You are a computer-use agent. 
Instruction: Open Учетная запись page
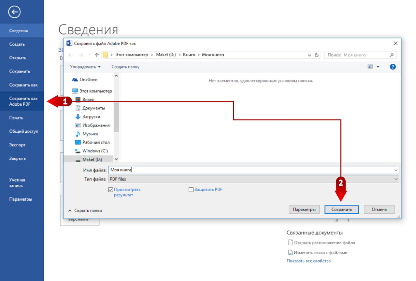click(x=22, y=183)
